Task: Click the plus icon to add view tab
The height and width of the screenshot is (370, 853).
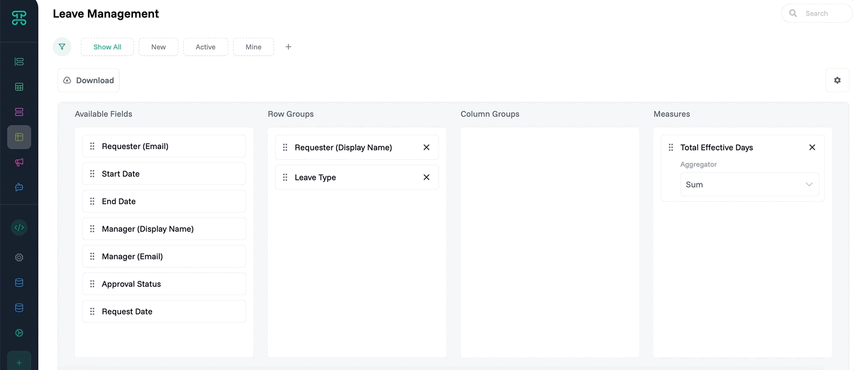Action: [288, 47]
